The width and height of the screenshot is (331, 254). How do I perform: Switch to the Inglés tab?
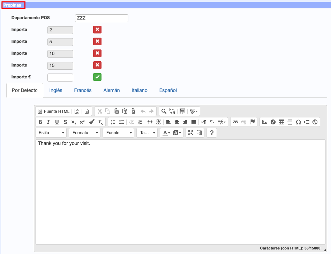coord(56,91)
